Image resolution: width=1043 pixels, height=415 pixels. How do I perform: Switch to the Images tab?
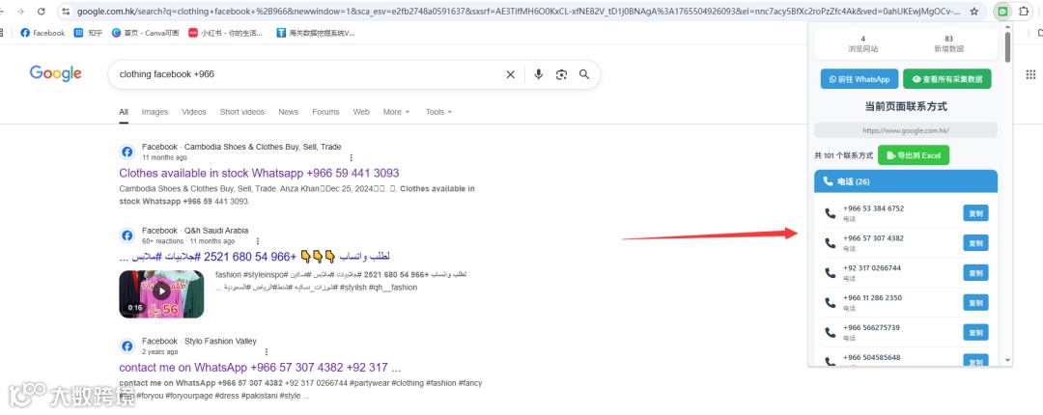click(x=155, y=112)
